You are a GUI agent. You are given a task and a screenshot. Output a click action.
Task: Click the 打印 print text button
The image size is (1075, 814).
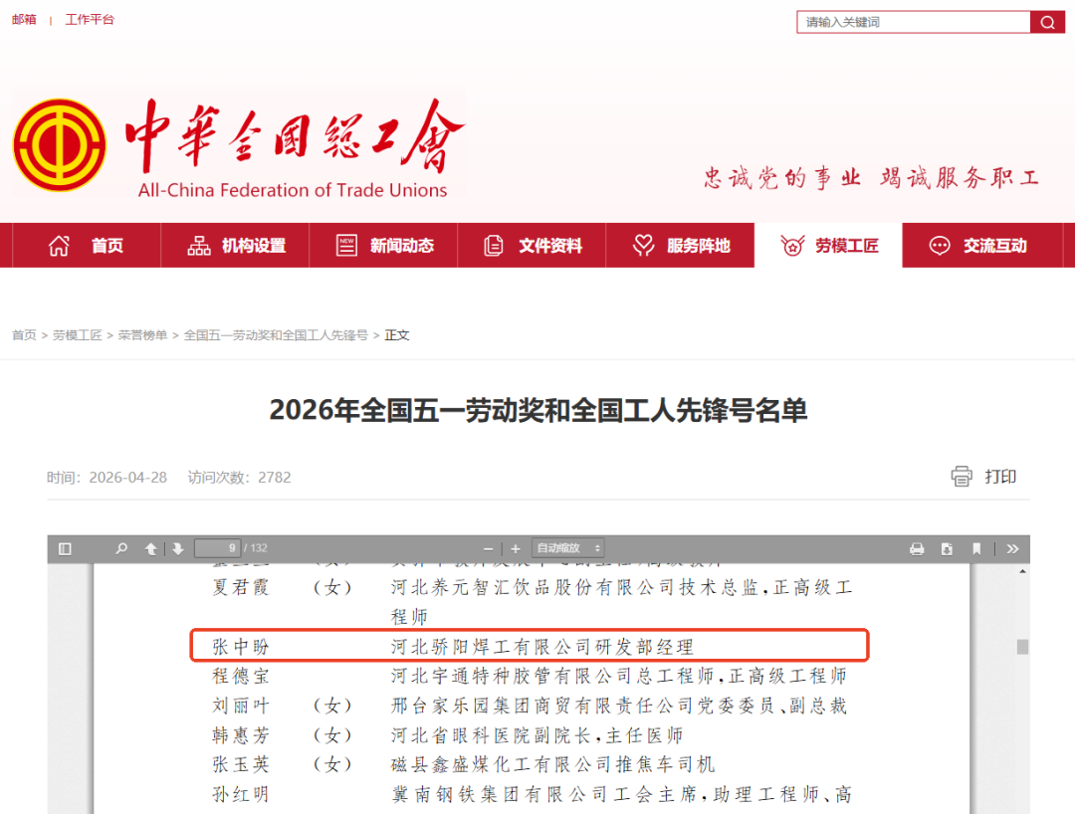coord(1000,477)
